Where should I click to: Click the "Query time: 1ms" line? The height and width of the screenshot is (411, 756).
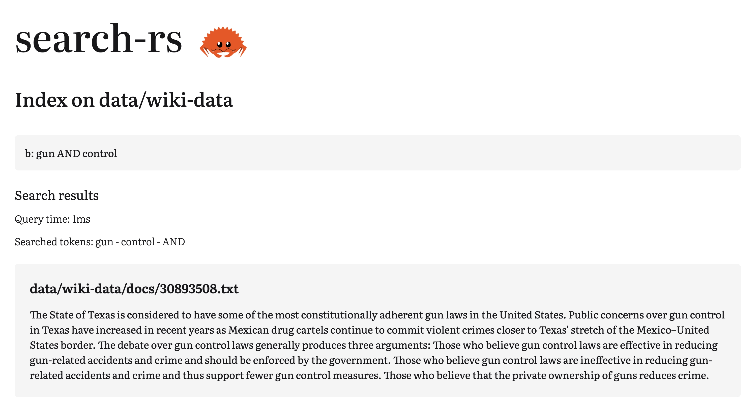click(52, 219)
